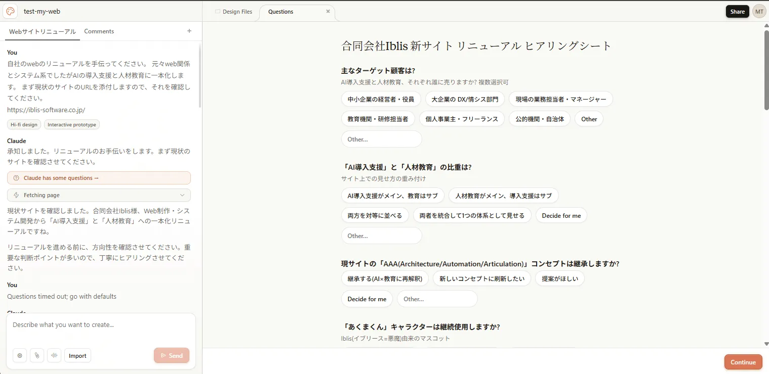The height and width of the screenshot is (374, 769).
Task: Choose 両者を統合して1つの体系として見せる
Action: (472, 215)
